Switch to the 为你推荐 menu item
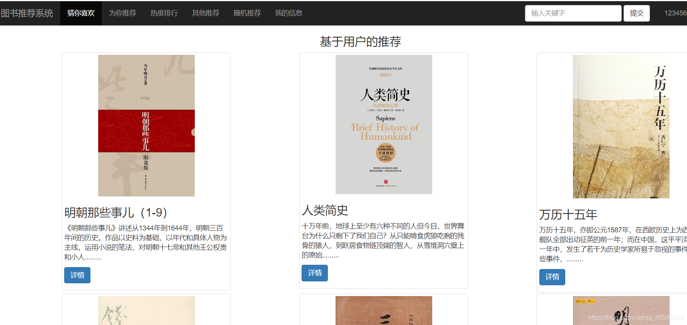 (123, 13)
